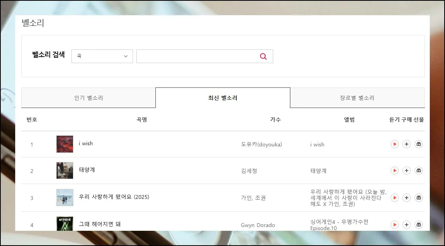Play the 그때 헤어지면 돼 preview
The image size is (445, 246).
pos(394,225)
